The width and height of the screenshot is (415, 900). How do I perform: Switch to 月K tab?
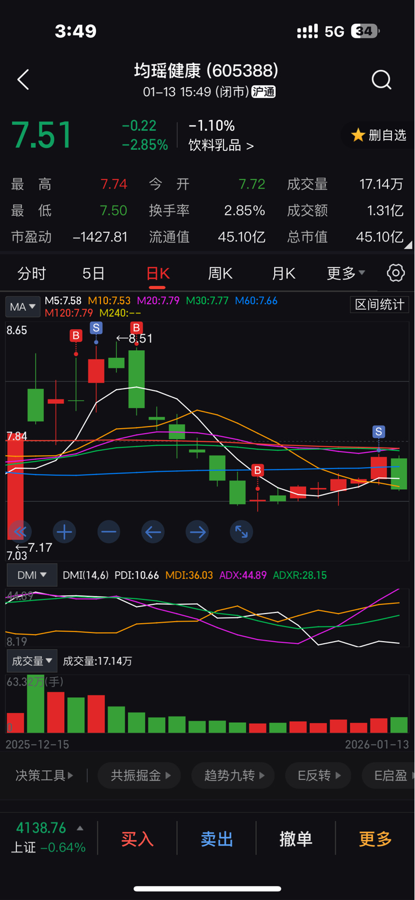click(283, 274)
